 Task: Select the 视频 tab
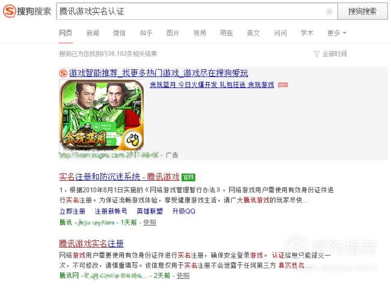[x=200, y=33]
